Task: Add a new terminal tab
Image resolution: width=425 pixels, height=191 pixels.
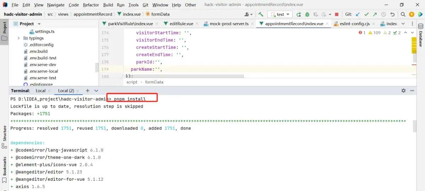Action: coord(87,91)
